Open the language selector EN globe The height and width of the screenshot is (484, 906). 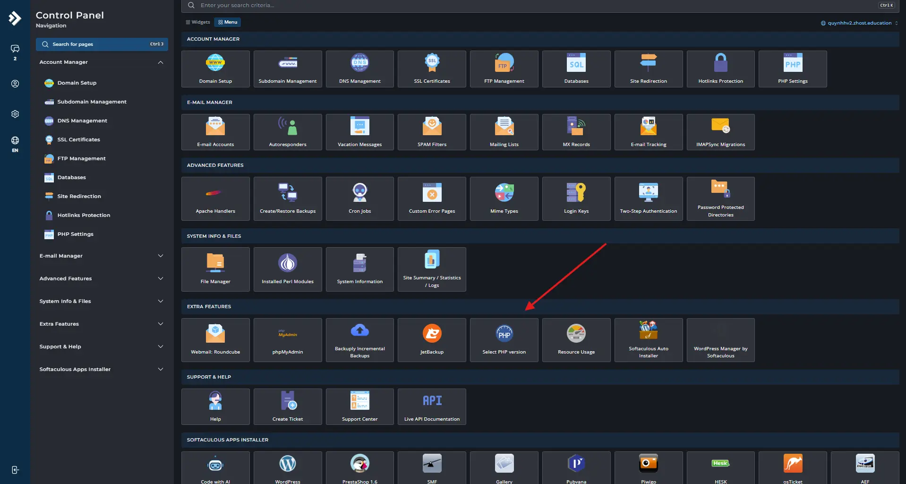15,144
